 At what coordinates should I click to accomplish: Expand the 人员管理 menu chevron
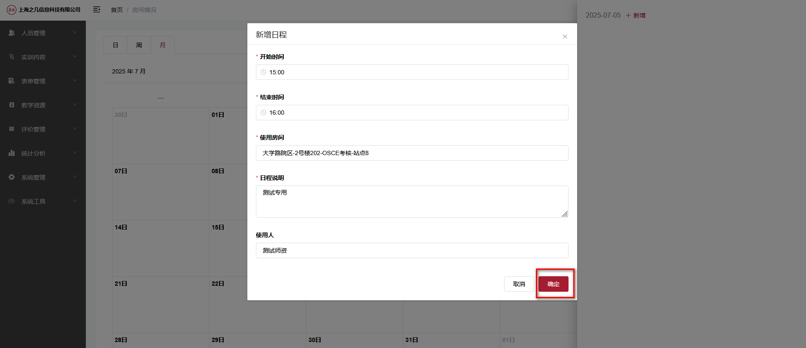75,33
